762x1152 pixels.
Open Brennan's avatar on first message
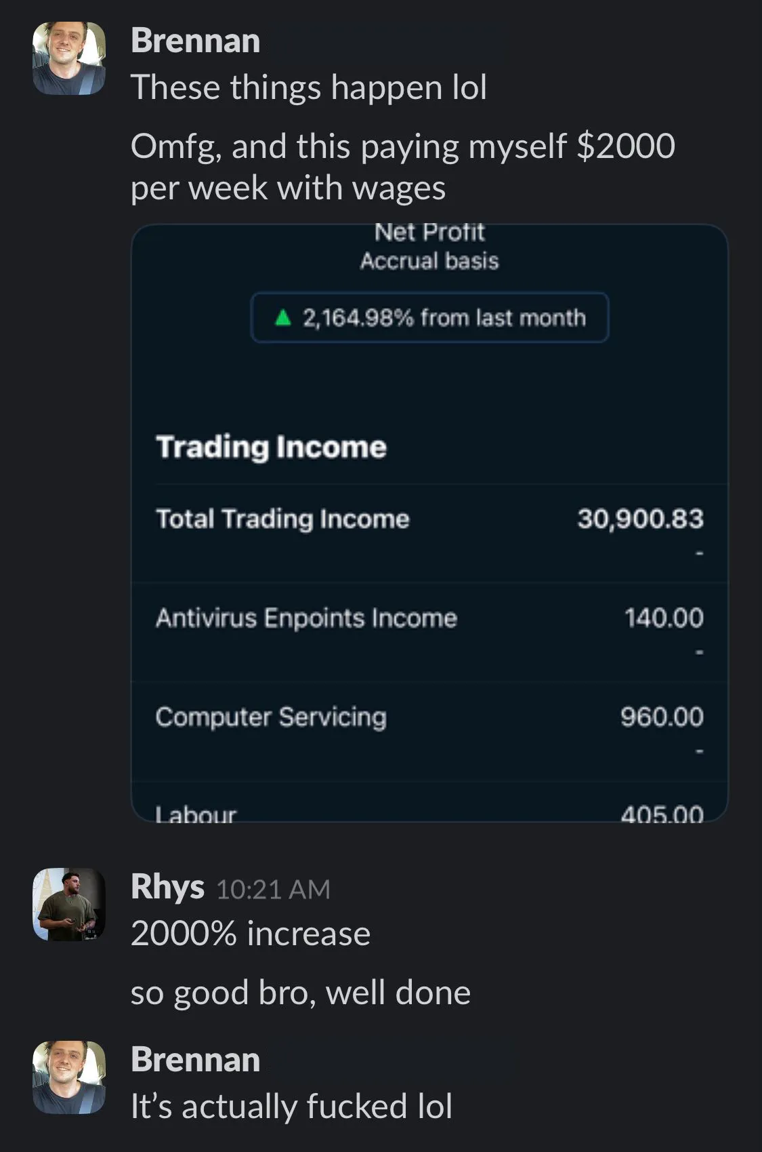click(x=69, y=58)
